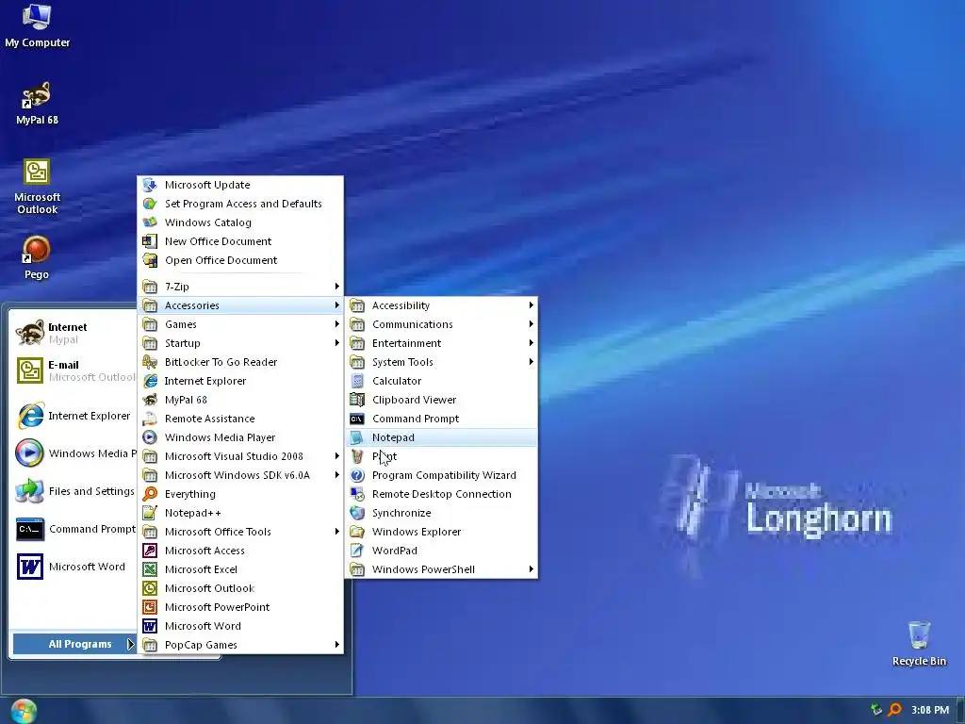
Task: Open Remote Assistance
Action: point(240,419)
